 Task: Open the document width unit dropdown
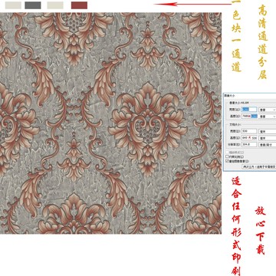[268, 131]
